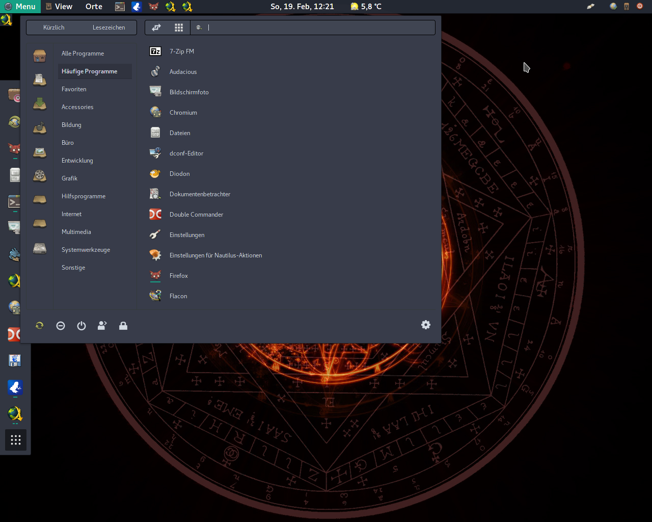The image size is (652, 522).
Task: Click the switch user icon
Action: click(102, 326)
